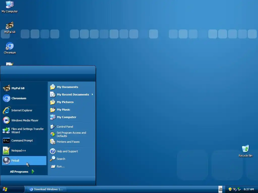Select the MyPal 68 desktop shortcut
This screenshot has width=258, height=193.
tap(10, 28)
